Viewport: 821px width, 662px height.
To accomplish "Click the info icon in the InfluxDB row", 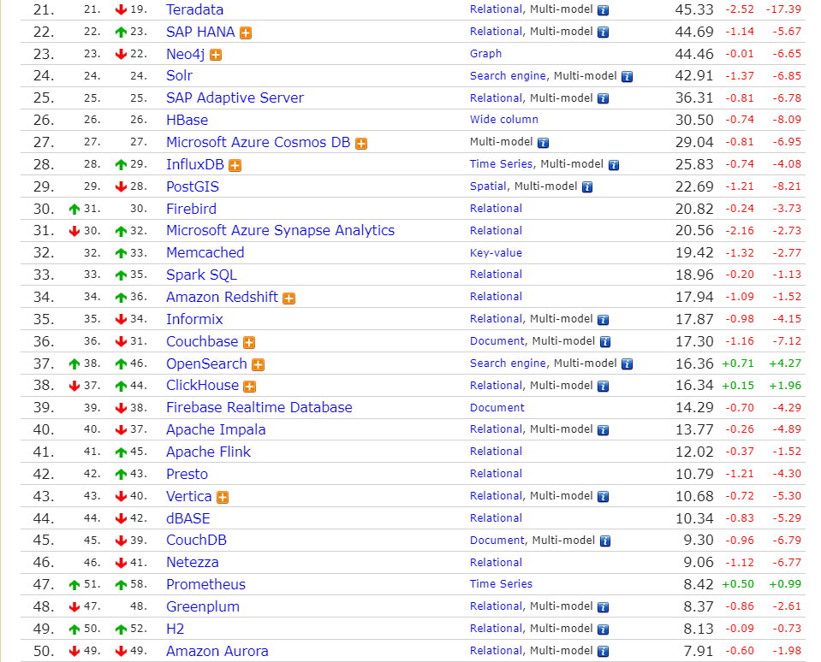I will tap(614, 165).
